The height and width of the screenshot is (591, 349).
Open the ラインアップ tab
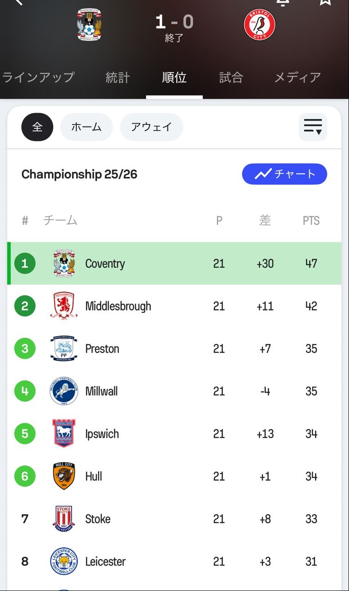coord(39,77)
